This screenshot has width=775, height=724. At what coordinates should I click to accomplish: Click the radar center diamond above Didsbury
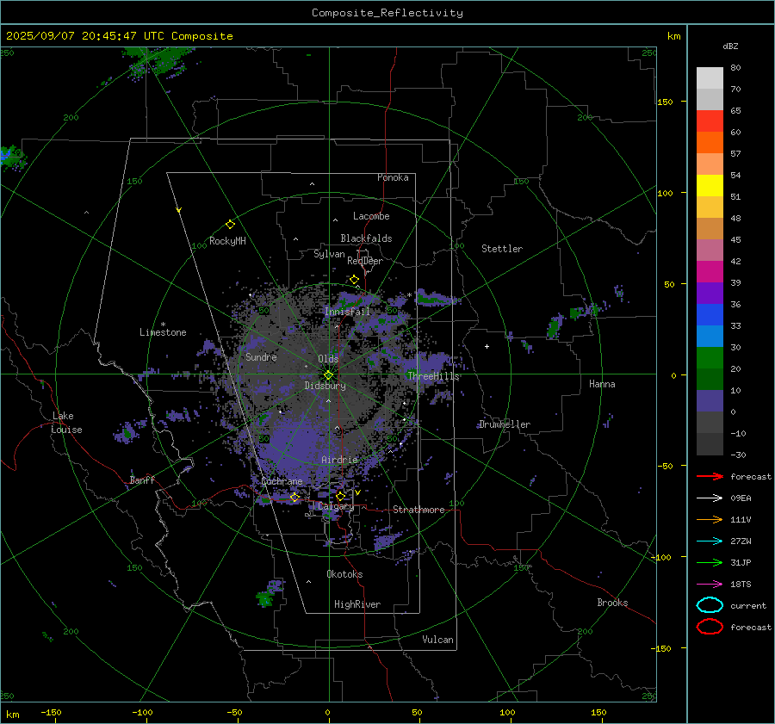[328, 375]
